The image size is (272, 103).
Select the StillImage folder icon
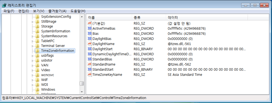[37, 21]
